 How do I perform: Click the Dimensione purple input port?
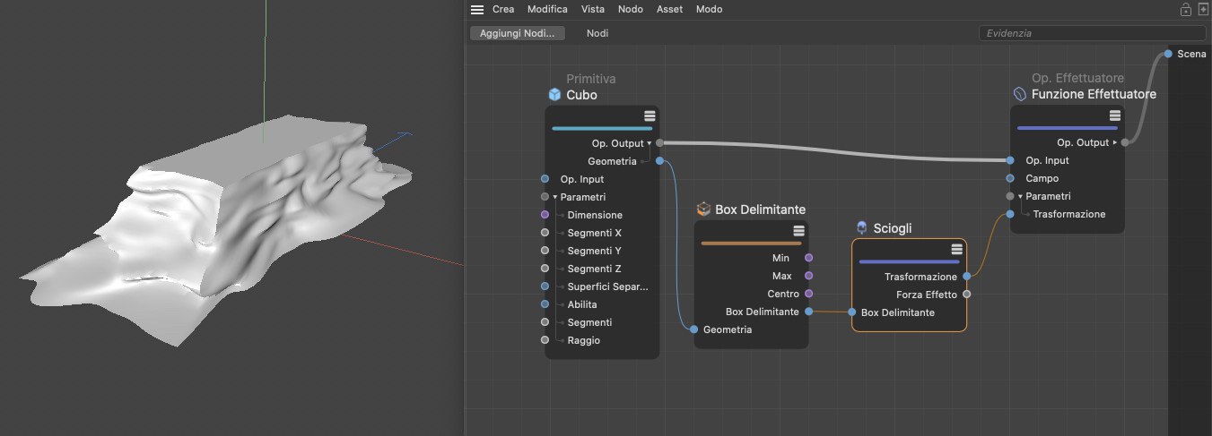pyautogui.click(x=545, y=215)
